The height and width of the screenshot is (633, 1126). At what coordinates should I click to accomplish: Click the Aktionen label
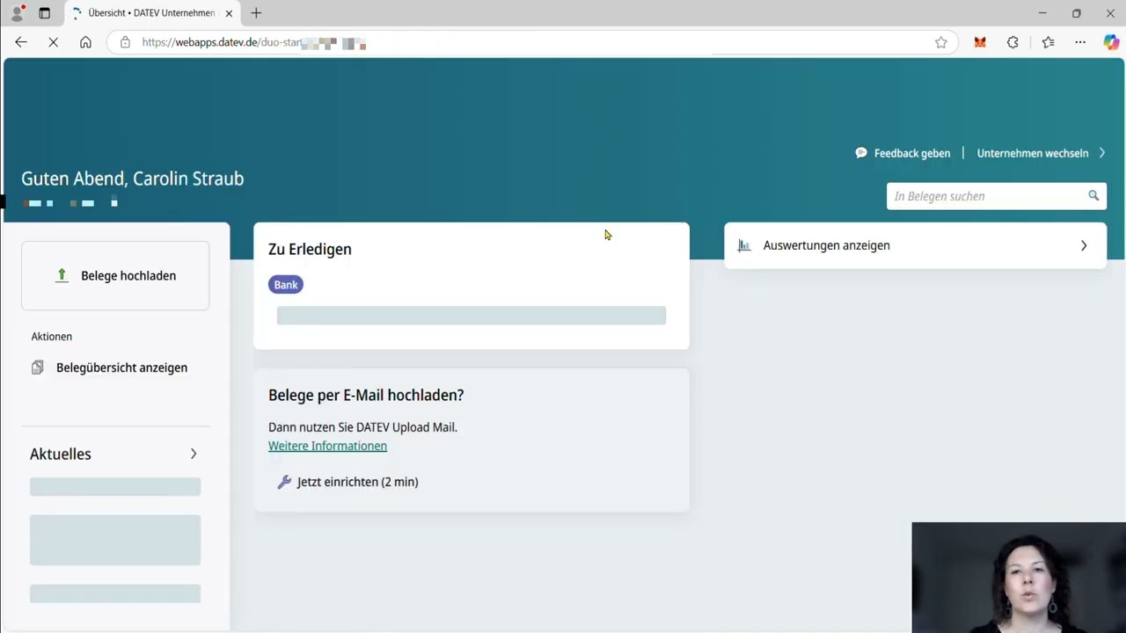(x=52, y=337)
